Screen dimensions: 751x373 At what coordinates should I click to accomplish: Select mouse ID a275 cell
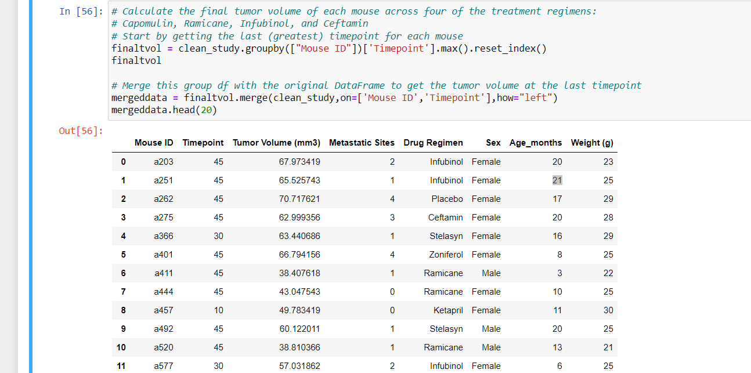(164, 218)
